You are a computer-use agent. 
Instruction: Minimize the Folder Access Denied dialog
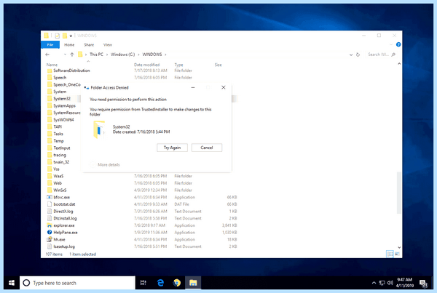(x=193, y=87)
